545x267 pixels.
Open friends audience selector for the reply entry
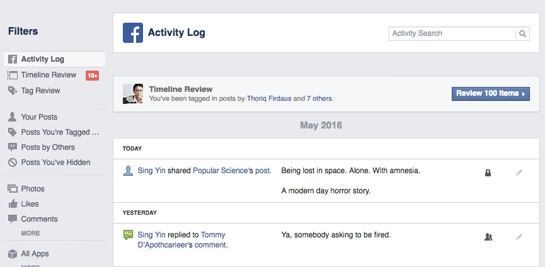coord(488,237)
